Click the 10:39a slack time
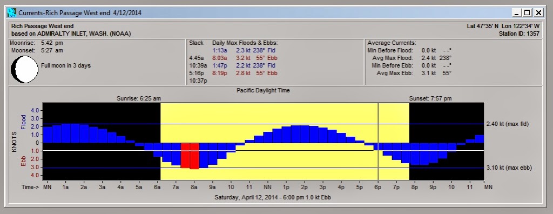553x214 pixels. (x=198, y=65)
